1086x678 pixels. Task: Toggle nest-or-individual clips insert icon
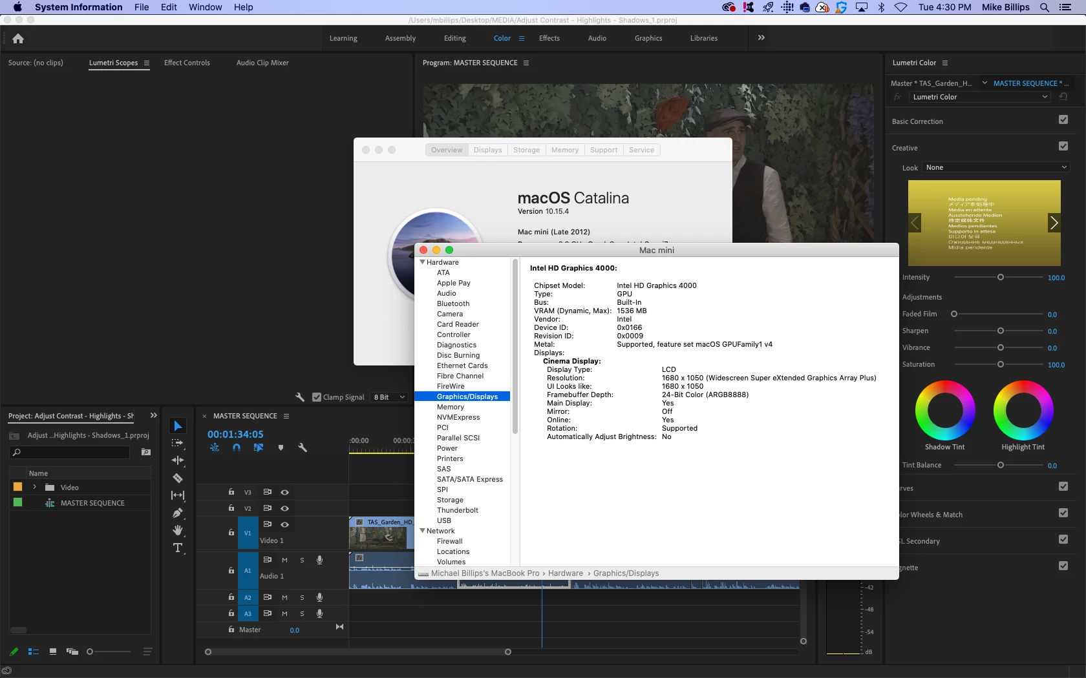click(215, 447)
